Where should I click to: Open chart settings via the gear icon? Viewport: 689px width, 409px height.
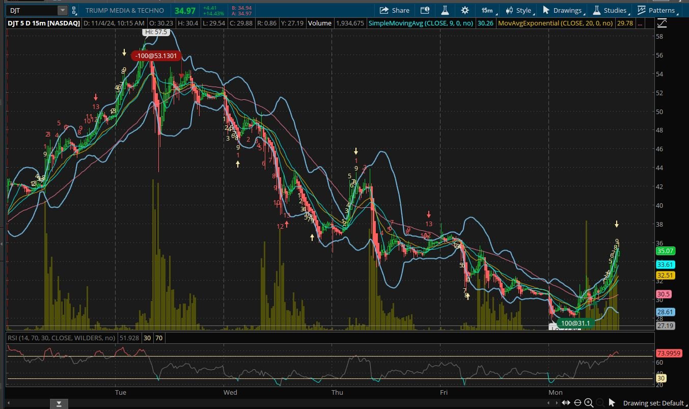[x=464, y=10]
